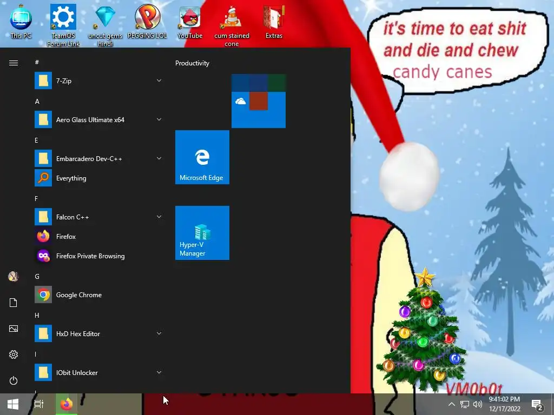Click the cone-shaped VLC desktop icon
This screenshot has height=415, width=554.
[x=232, y=25]
